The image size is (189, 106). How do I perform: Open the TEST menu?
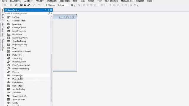tap(100, 1)
